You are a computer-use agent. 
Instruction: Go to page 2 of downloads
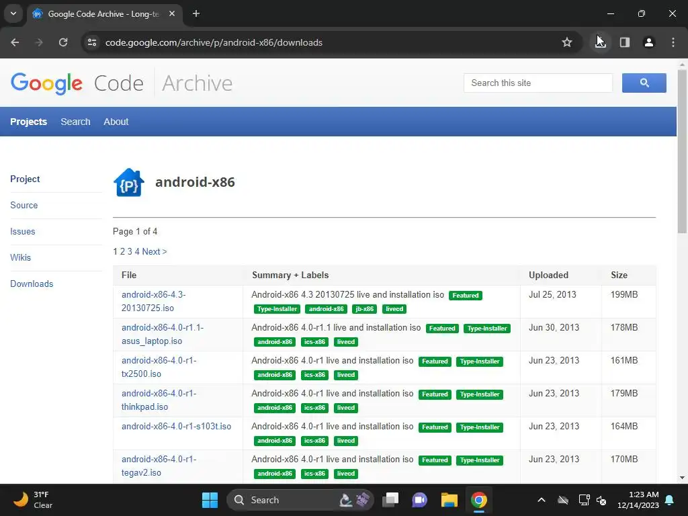pyautogui.click(x=122, y=251)
